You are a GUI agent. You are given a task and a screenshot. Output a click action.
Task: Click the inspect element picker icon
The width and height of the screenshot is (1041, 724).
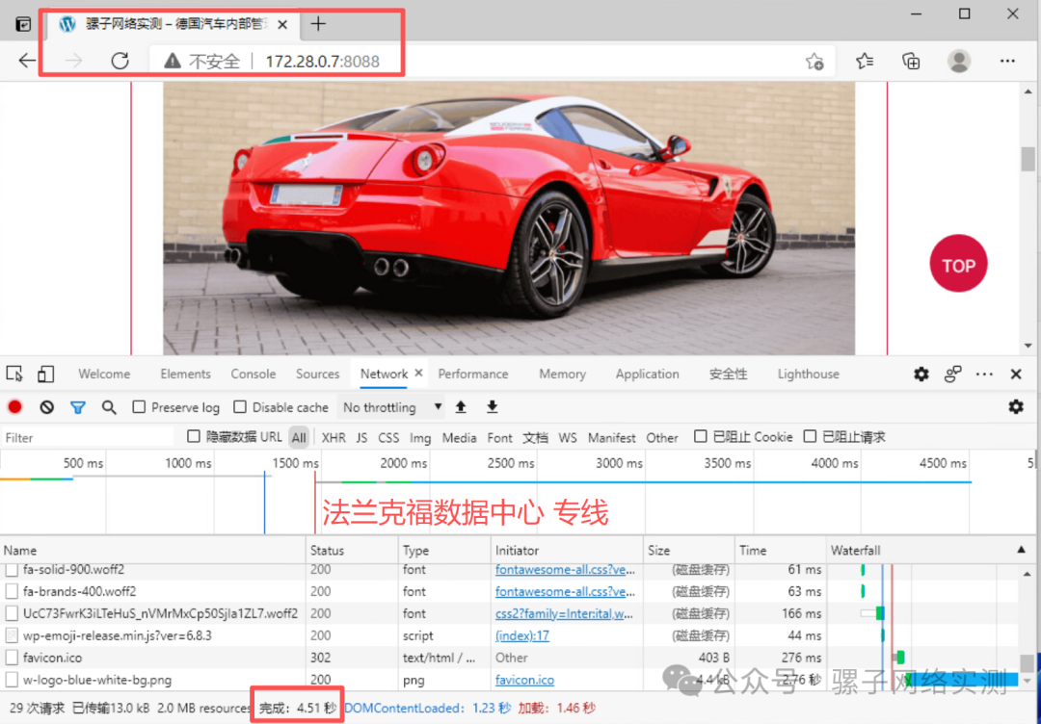click(14, 374)
